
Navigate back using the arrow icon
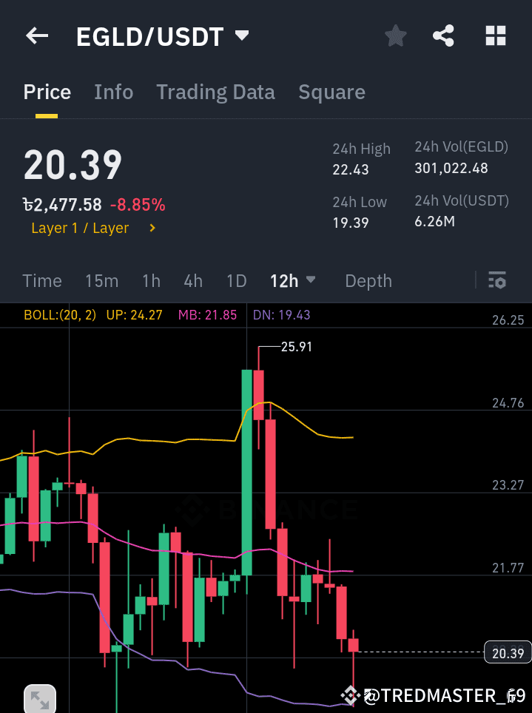[36, 35]
